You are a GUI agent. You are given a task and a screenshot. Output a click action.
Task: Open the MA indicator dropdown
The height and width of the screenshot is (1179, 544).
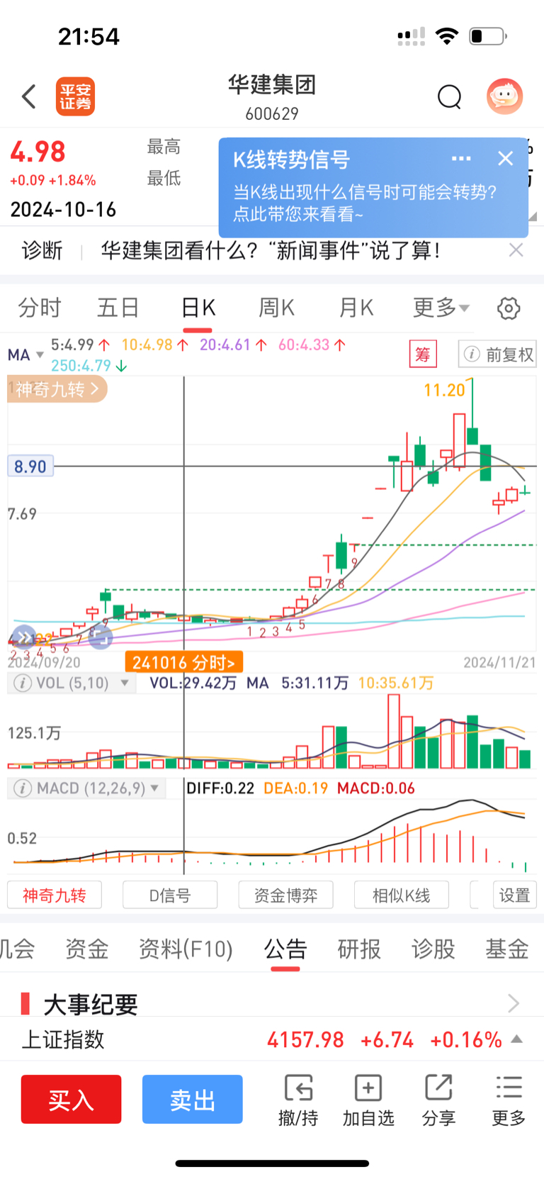26,354
